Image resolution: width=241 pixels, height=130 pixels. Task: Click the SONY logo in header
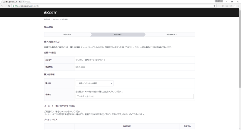[x=50, y=13]
